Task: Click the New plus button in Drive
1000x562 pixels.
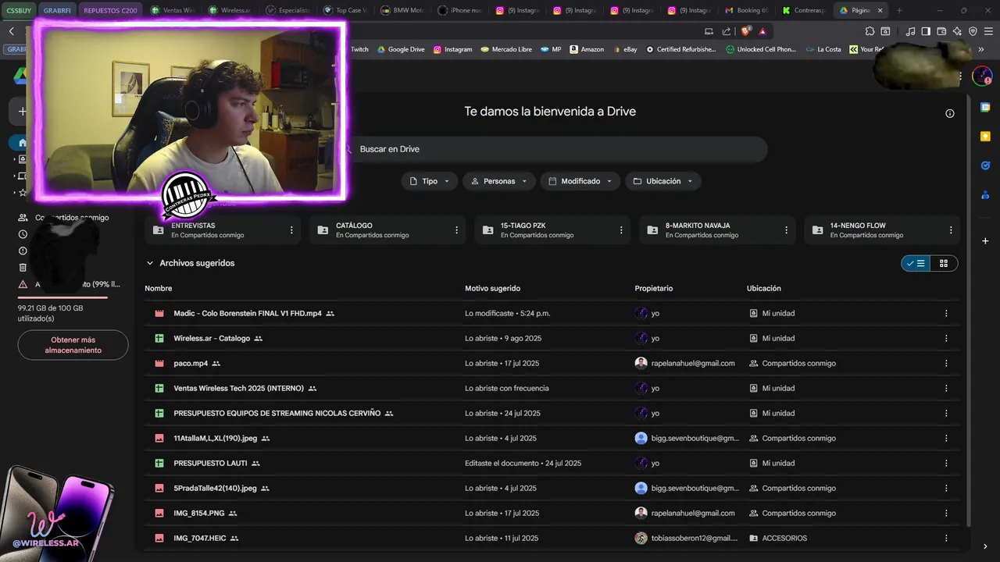Action: tap(22, 112)
